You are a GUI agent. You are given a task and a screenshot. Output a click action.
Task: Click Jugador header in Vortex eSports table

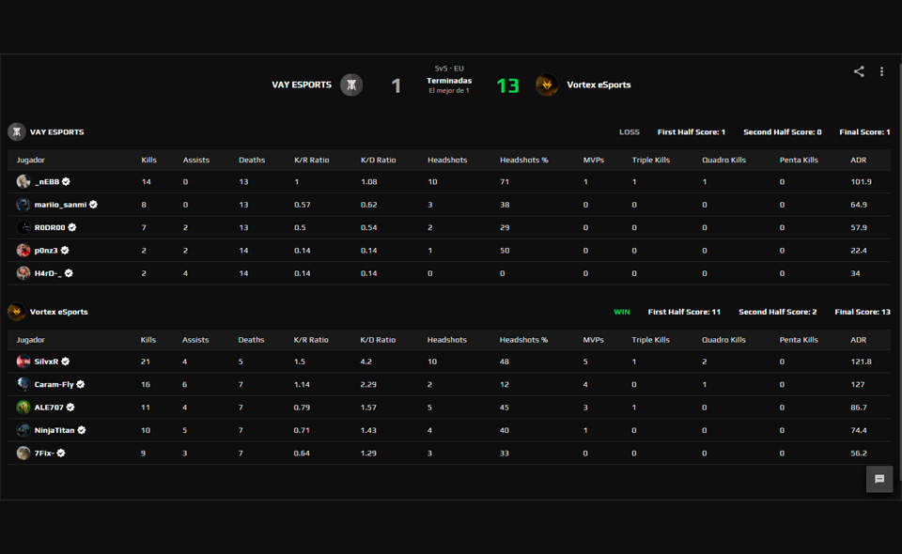tap(30, 340)
